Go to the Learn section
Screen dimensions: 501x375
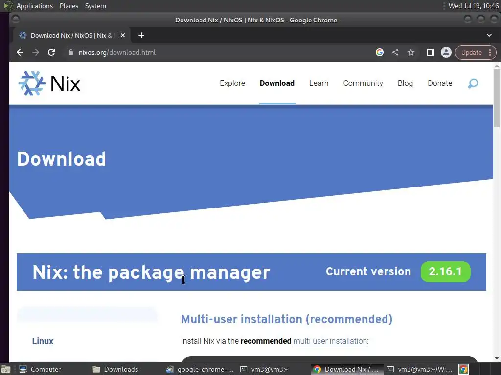[319, 83]
